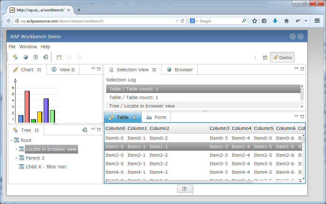Maximize the Selection View panel
The width and height of the screenshot is (326, 204).
tap(302, 69)
